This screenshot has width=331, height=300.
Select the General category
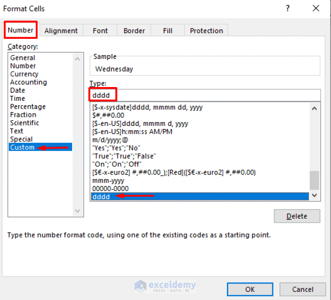point(41,58)
